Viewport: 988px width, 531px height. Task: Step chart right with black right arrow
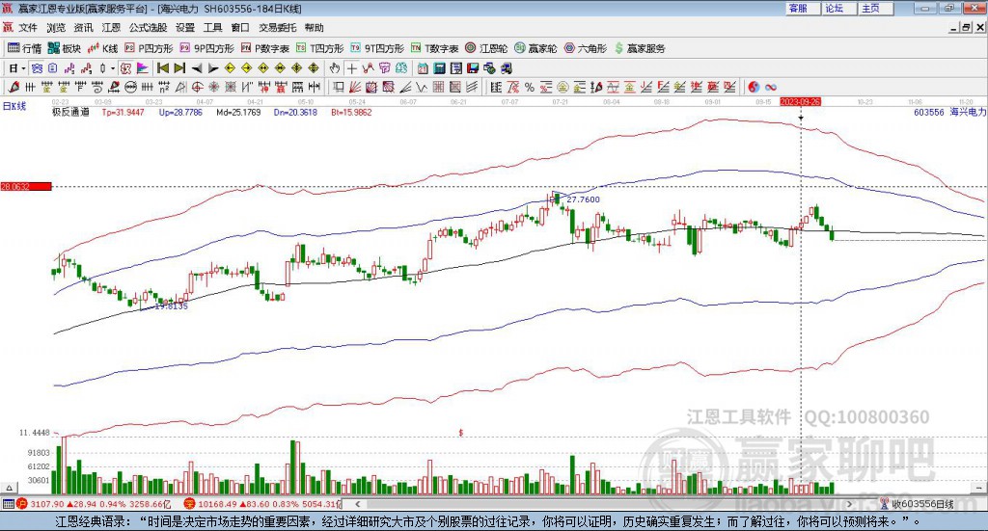click(x=213, y=68)
